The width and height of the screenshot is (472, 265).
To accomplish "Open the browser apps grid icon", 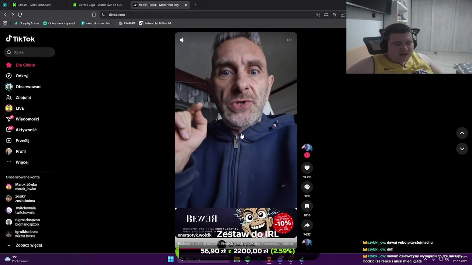I will pyautogui.click(x=5, y=23).
